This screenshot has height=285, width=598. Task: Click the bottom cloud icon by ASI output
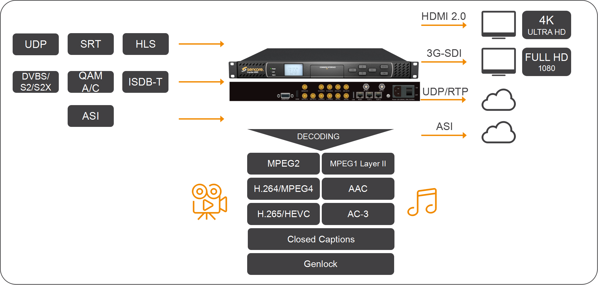(498, 133)
